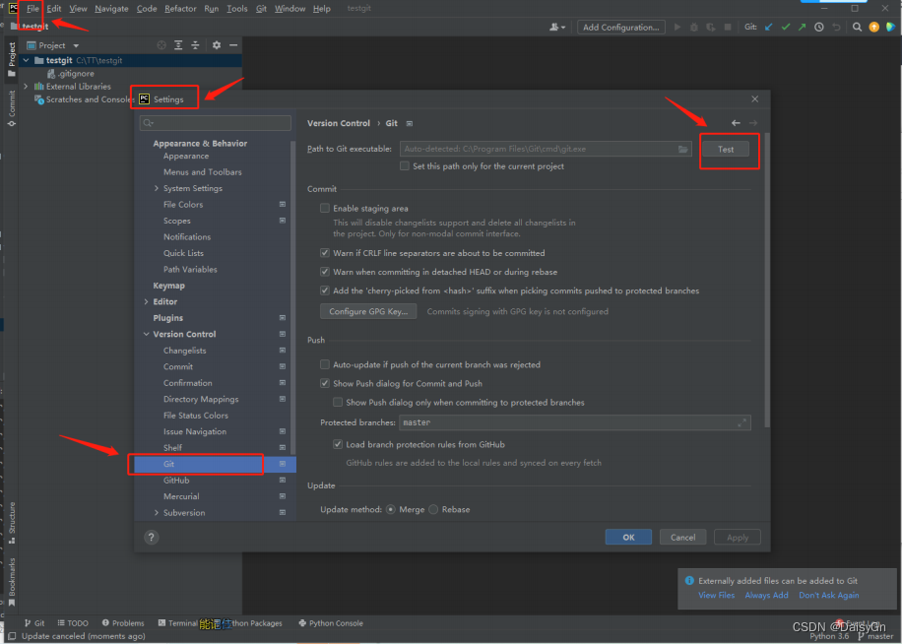Click Protected branches input field
Viewport: 902px width, 644px height.
(575, 422)
